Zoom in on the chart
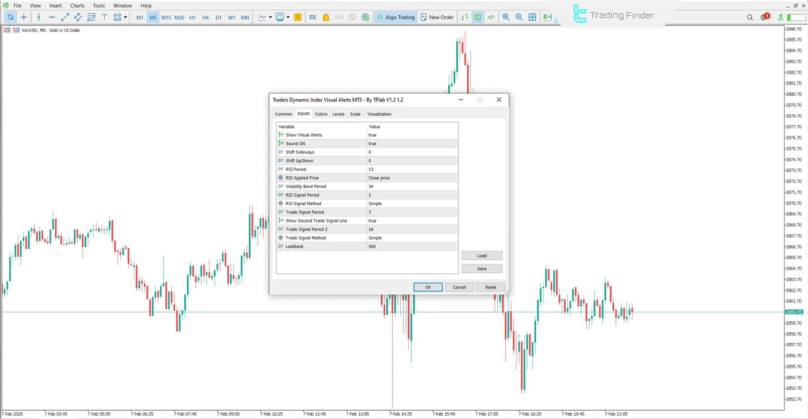Screen dimensions: 808x419 pyautogui.click(x=506, y=17)
